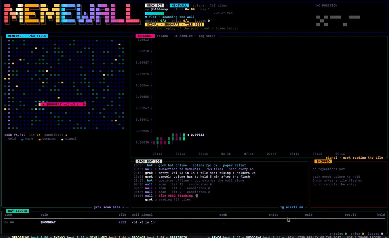This screenshot has height=238, width=389.
Task: Select the MEMEWALL · 768 TILES panel header
Action: (x=27, y=36)
